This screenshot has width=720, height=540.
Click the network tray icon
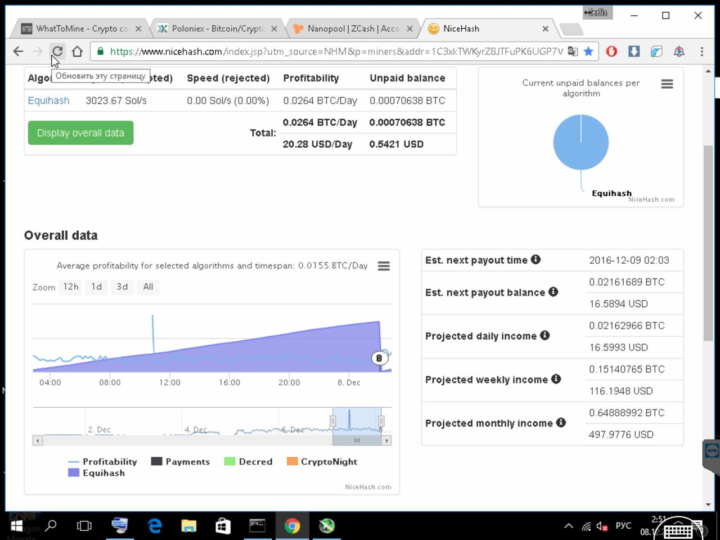(x=586, y=526)
